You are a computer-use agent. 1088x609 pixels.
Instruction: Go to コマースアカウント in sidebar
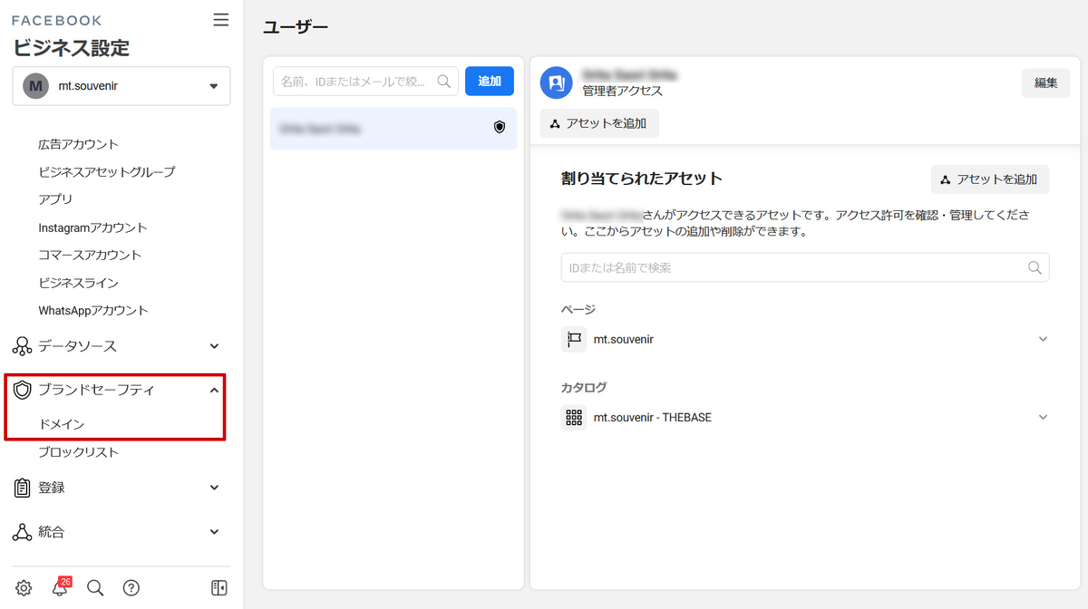coord(90,255)
